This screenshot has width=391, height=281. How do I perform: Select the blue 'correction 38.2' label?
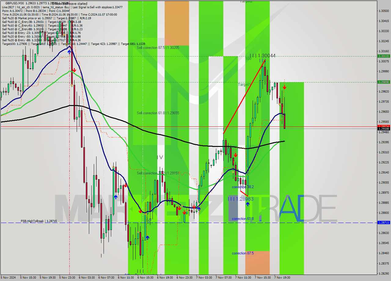(x=243, y=187)
